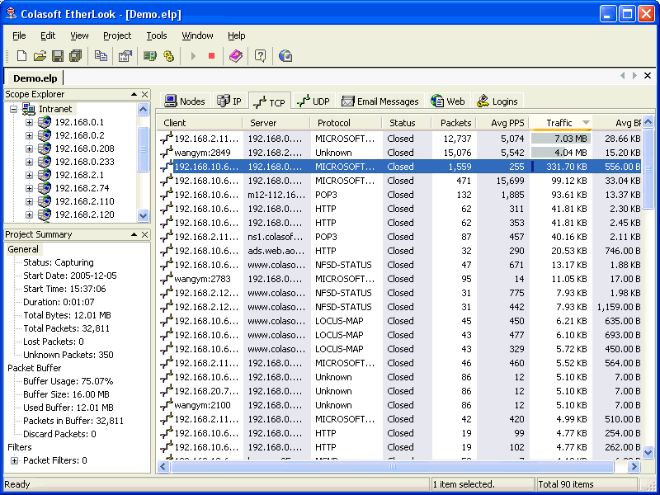The height and width of the screenshot is (495, 660).
Task: Open the Project menu
Action: pyautogui.click(x=117, y=35)
